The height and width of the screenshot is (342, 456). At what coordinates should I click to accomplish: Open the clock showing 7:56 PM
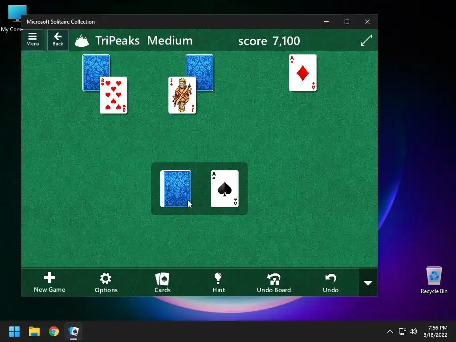pos(436,331)
